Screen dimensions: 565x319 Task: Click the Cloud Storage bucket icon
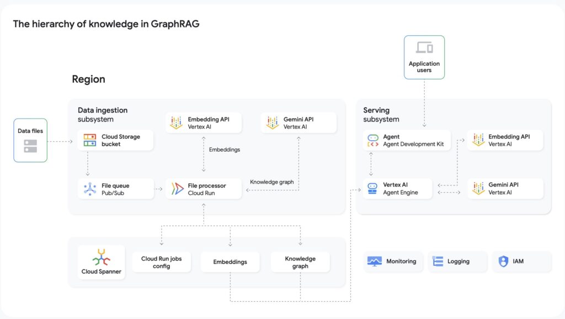pos(90,140)
